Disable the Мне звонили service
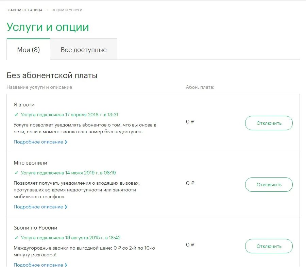This screenshot has height=272, width=306. [269, 185]
